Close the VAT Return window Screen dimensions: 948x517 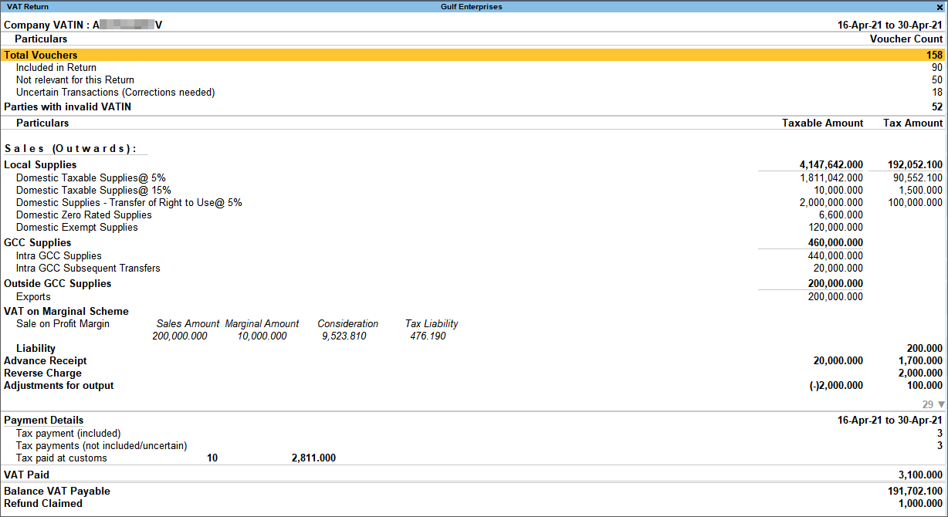(x=940, y=7)
